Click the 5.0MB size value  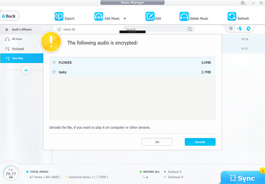206,63
